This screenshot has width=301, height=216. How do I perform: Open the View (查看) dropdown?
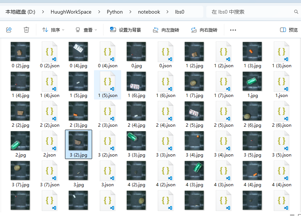click(86, 30)
